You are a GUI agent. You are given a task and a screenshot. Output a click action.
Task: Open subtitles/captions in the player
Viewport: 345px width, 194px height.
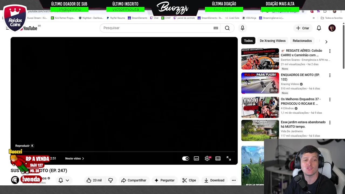pyautogui.click(x=196, y=158)
